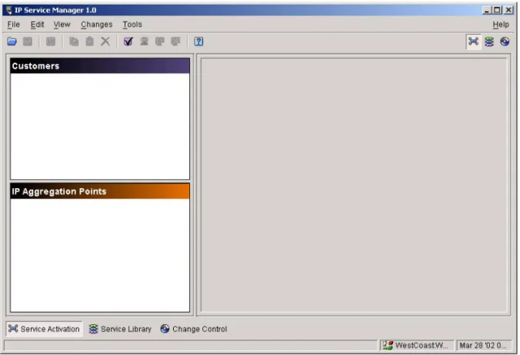Image resolution: width=520 pixels, height=355 pixels.
Task: Click the grey icon immediately left of the last grey toolbar icon
Action: tap(160, 41)
